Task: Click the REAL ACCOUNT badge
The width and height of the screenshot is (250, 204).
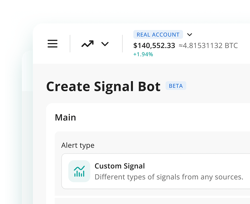Action: tap(158, 35)
